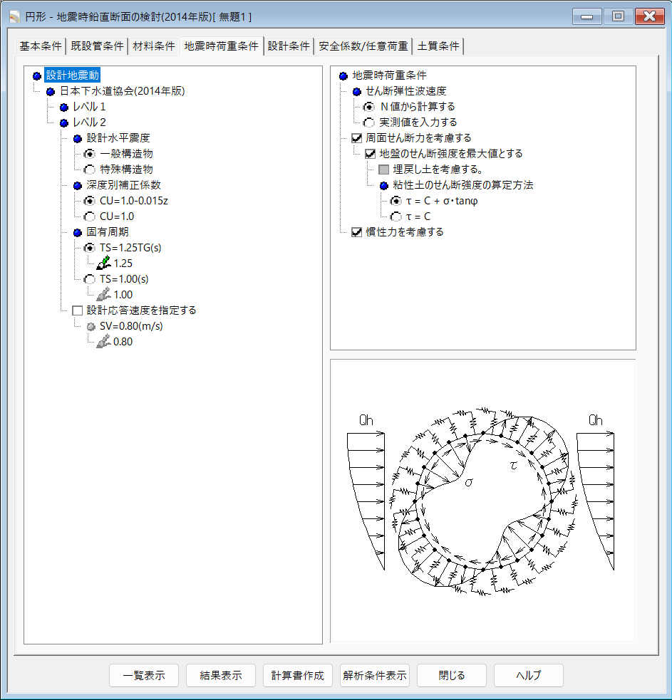Select 一般構造物 radio option
The height and width of the screenshot is (700, 672).
coord(90,154)
